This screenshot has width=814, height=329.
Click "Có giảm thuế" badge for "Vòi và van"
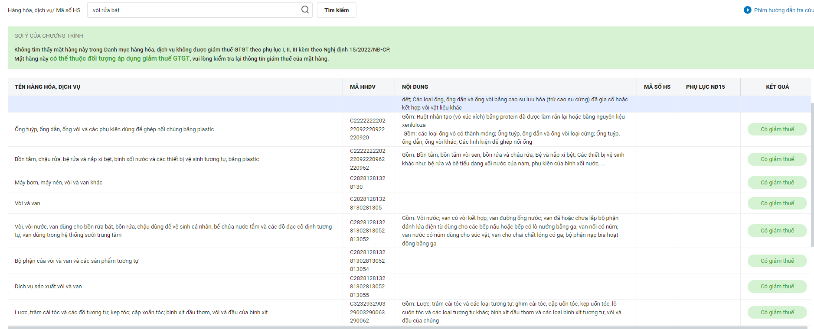click(x=777, y=203)
